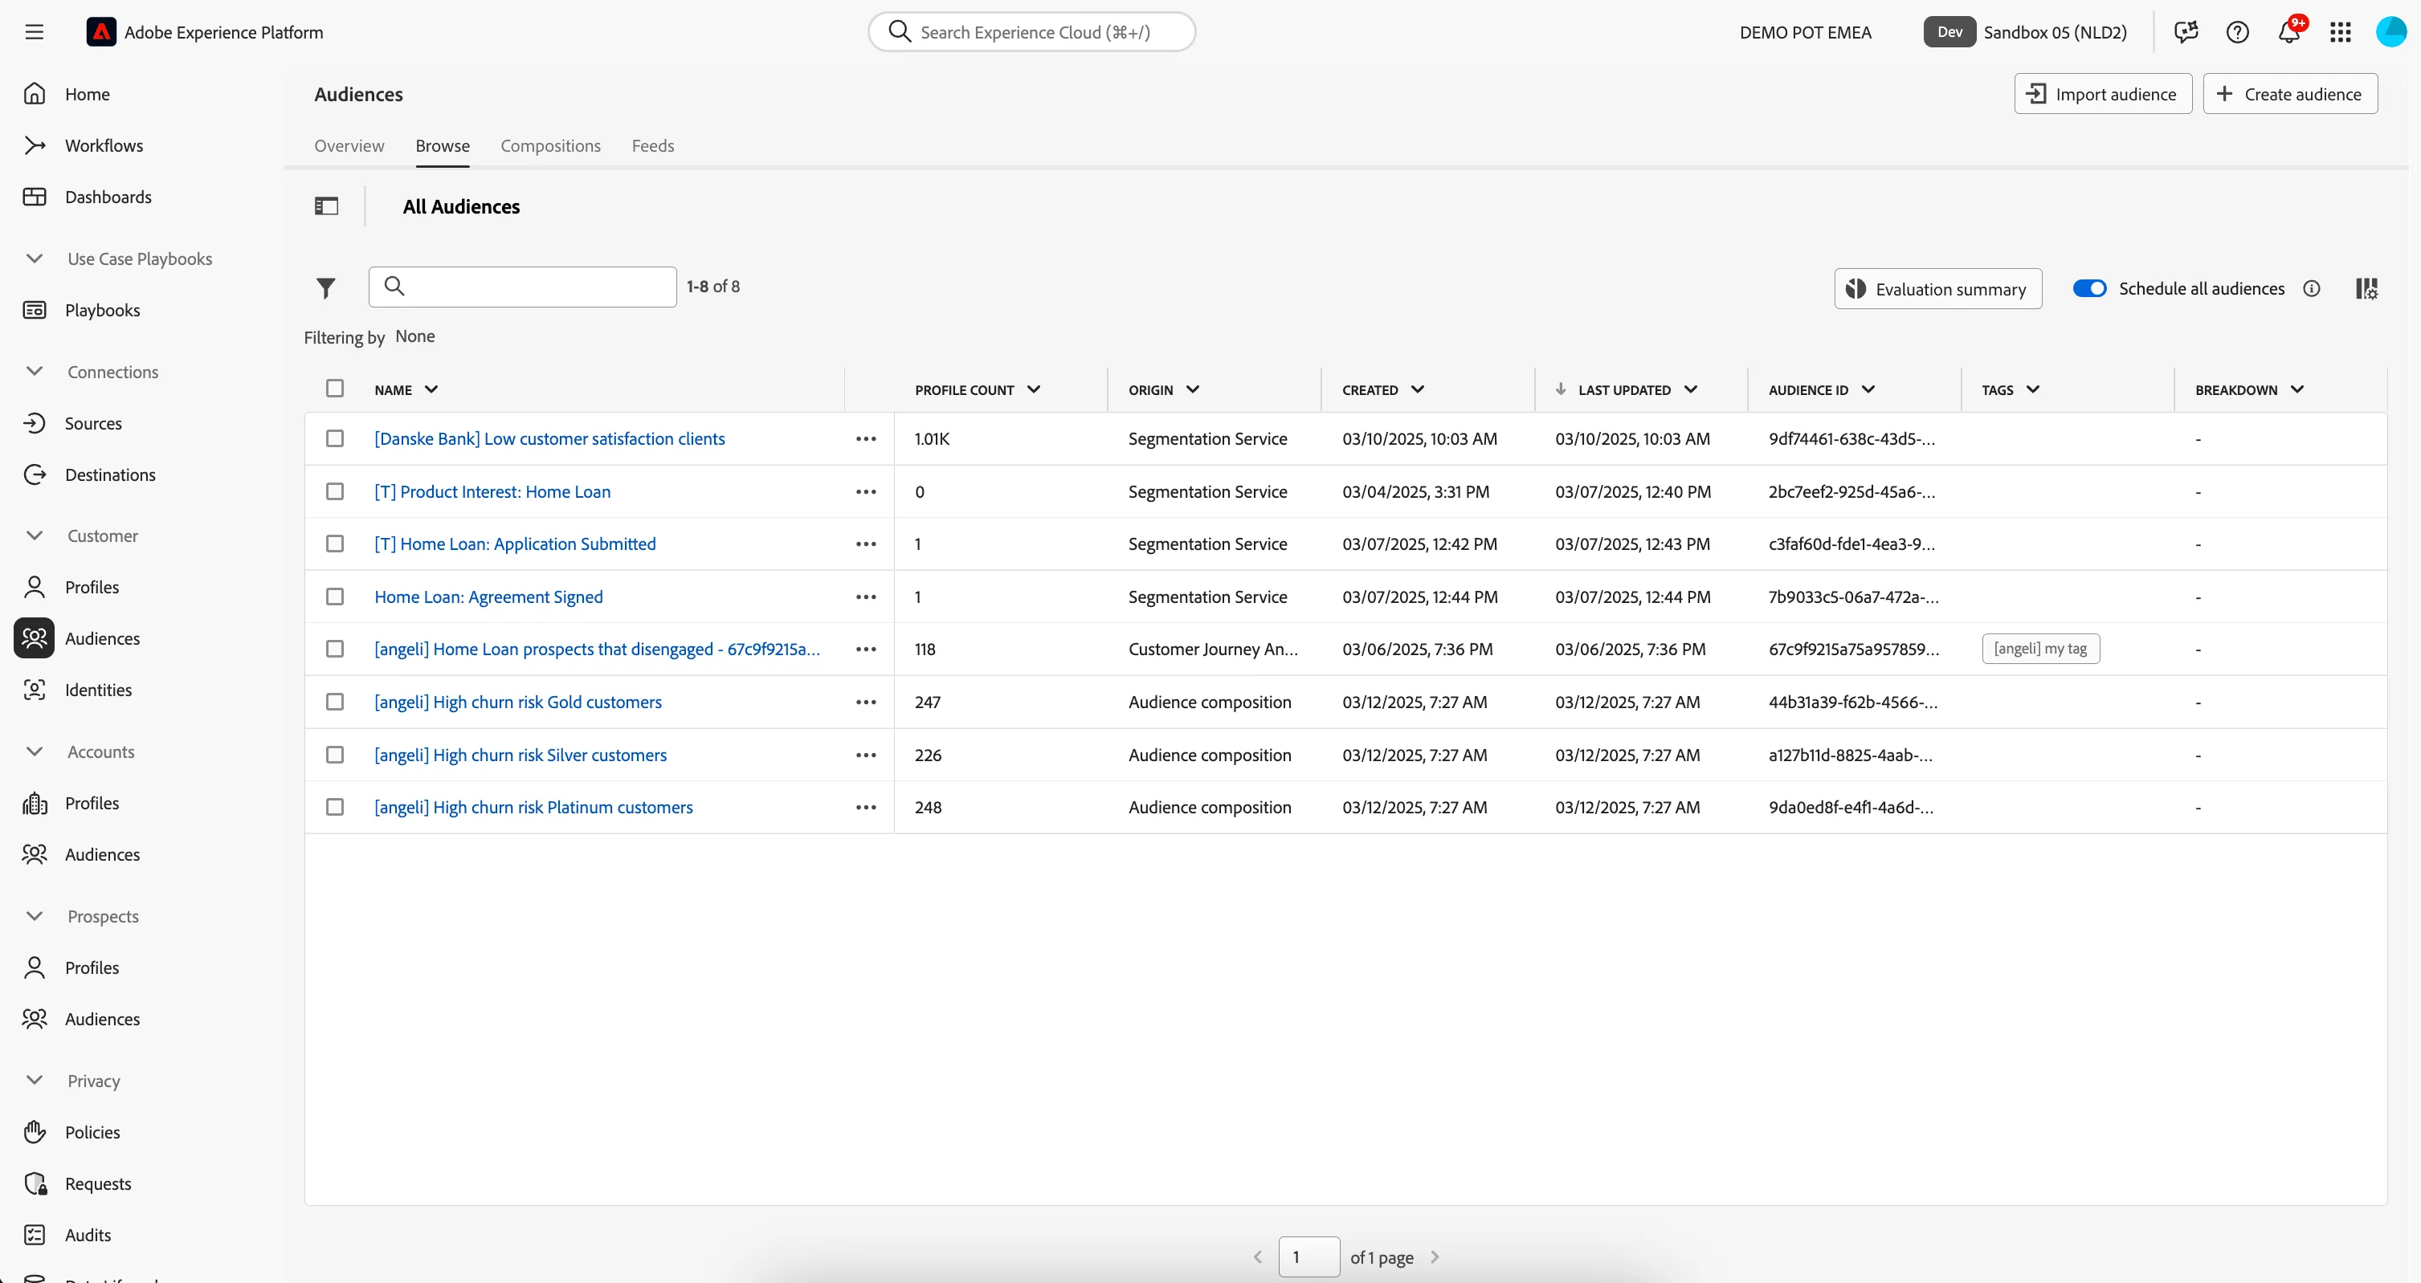
Task: Open the Last Updated column dropdown
Action: 1691,389
